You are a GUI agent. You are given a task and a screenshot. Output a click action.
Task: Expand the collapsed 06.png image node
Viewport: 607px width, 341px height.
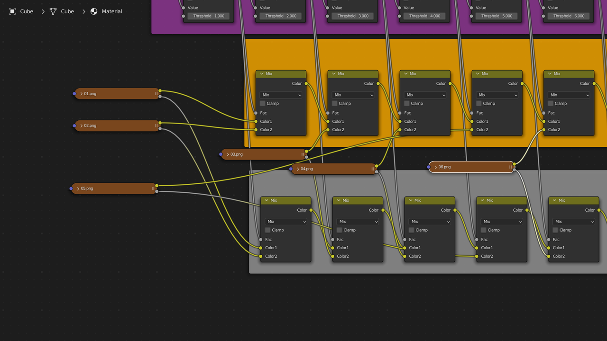coord(436,167)
